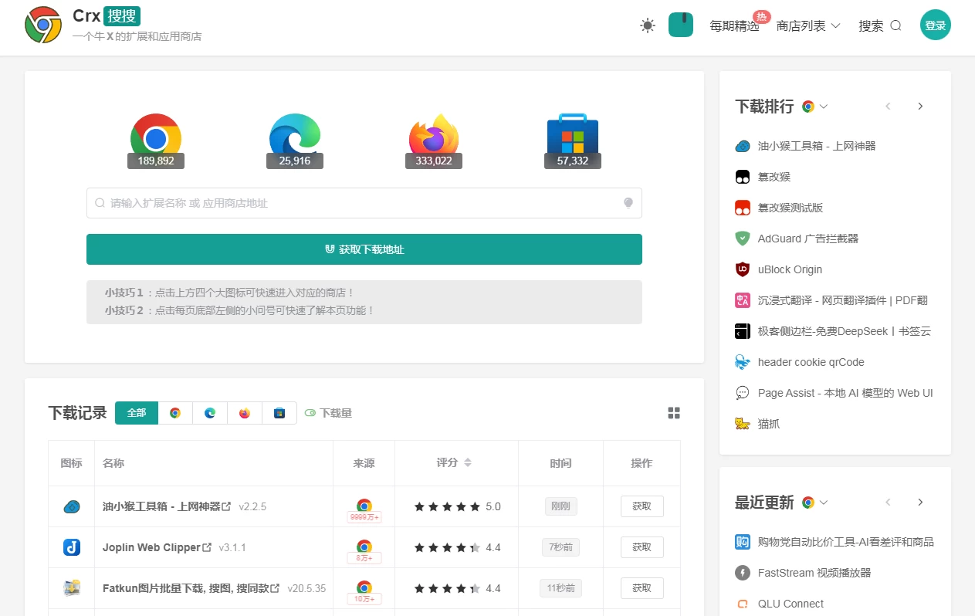Click the 11秒前 time badge

coord(560,588)
